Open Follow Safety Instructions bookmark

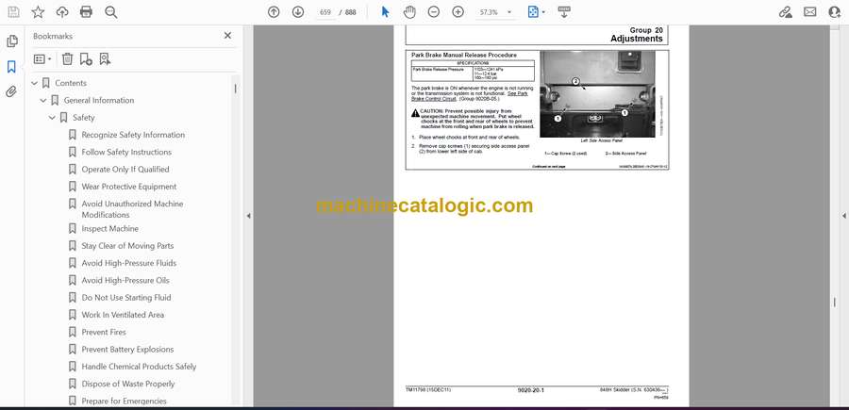click(126, 152)
